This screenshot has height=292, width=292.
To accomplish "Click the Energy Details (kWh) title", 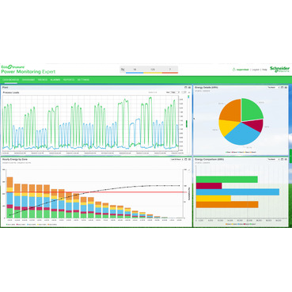I will [207, 87].
